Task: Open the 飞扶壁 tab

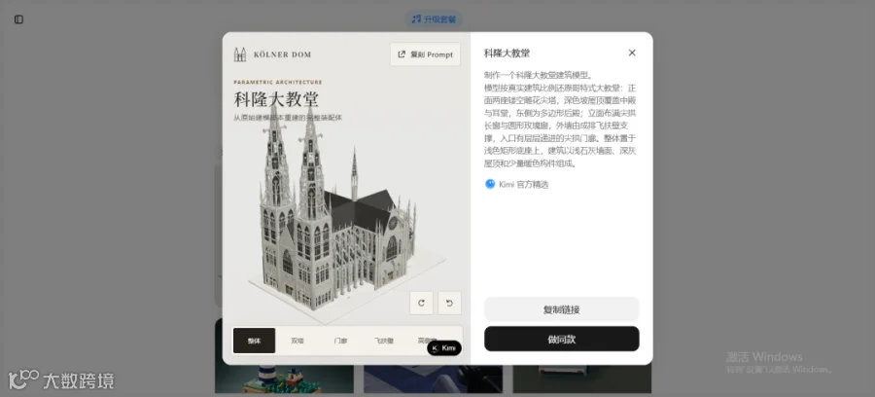Action: (x=383, y=341)
